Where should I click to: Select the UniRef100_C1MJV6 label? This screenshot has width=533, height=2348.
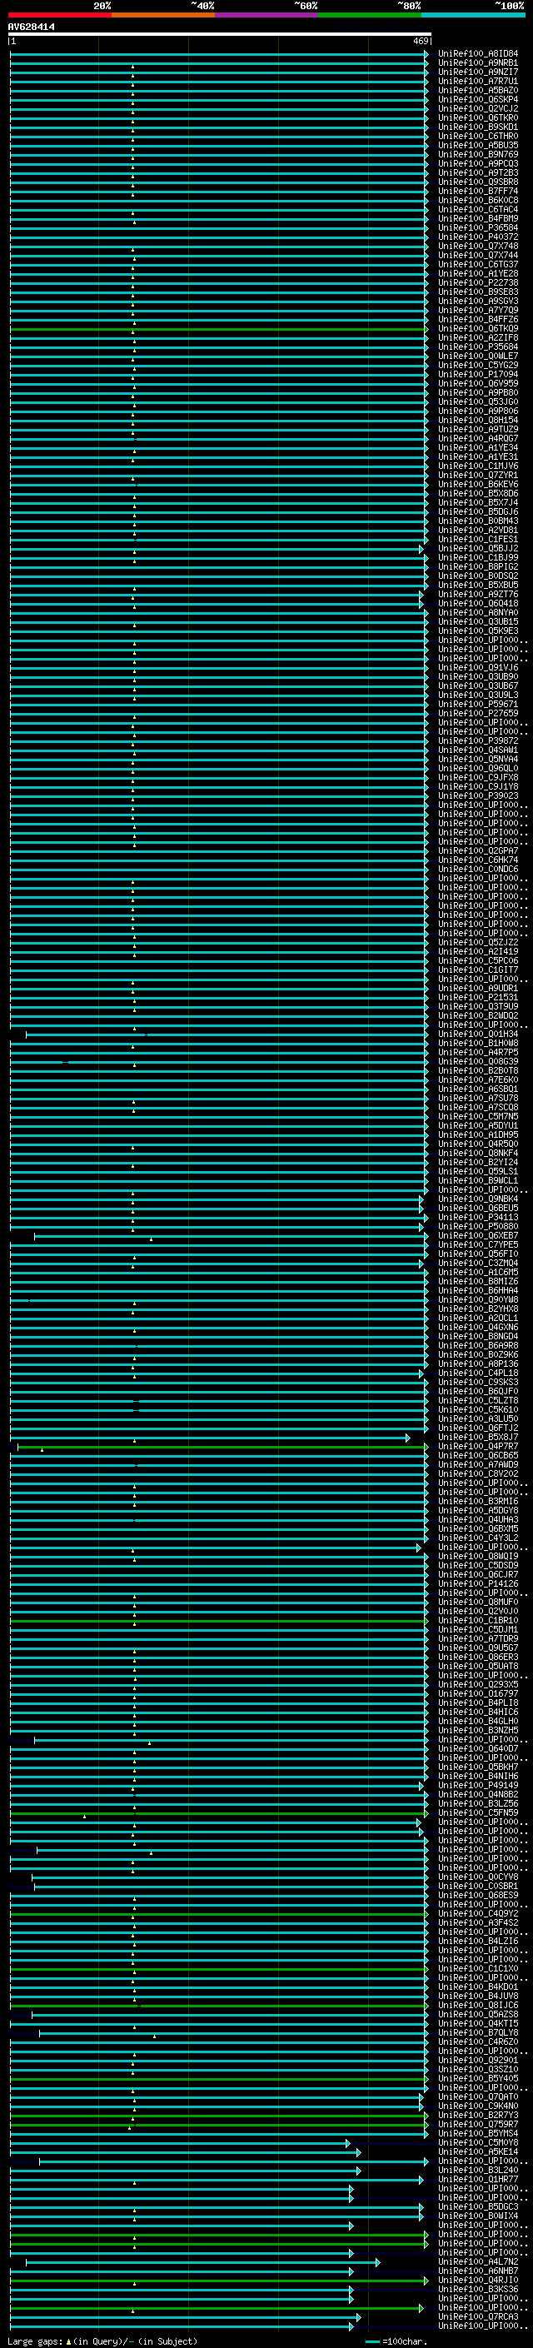tap(477, 466)
